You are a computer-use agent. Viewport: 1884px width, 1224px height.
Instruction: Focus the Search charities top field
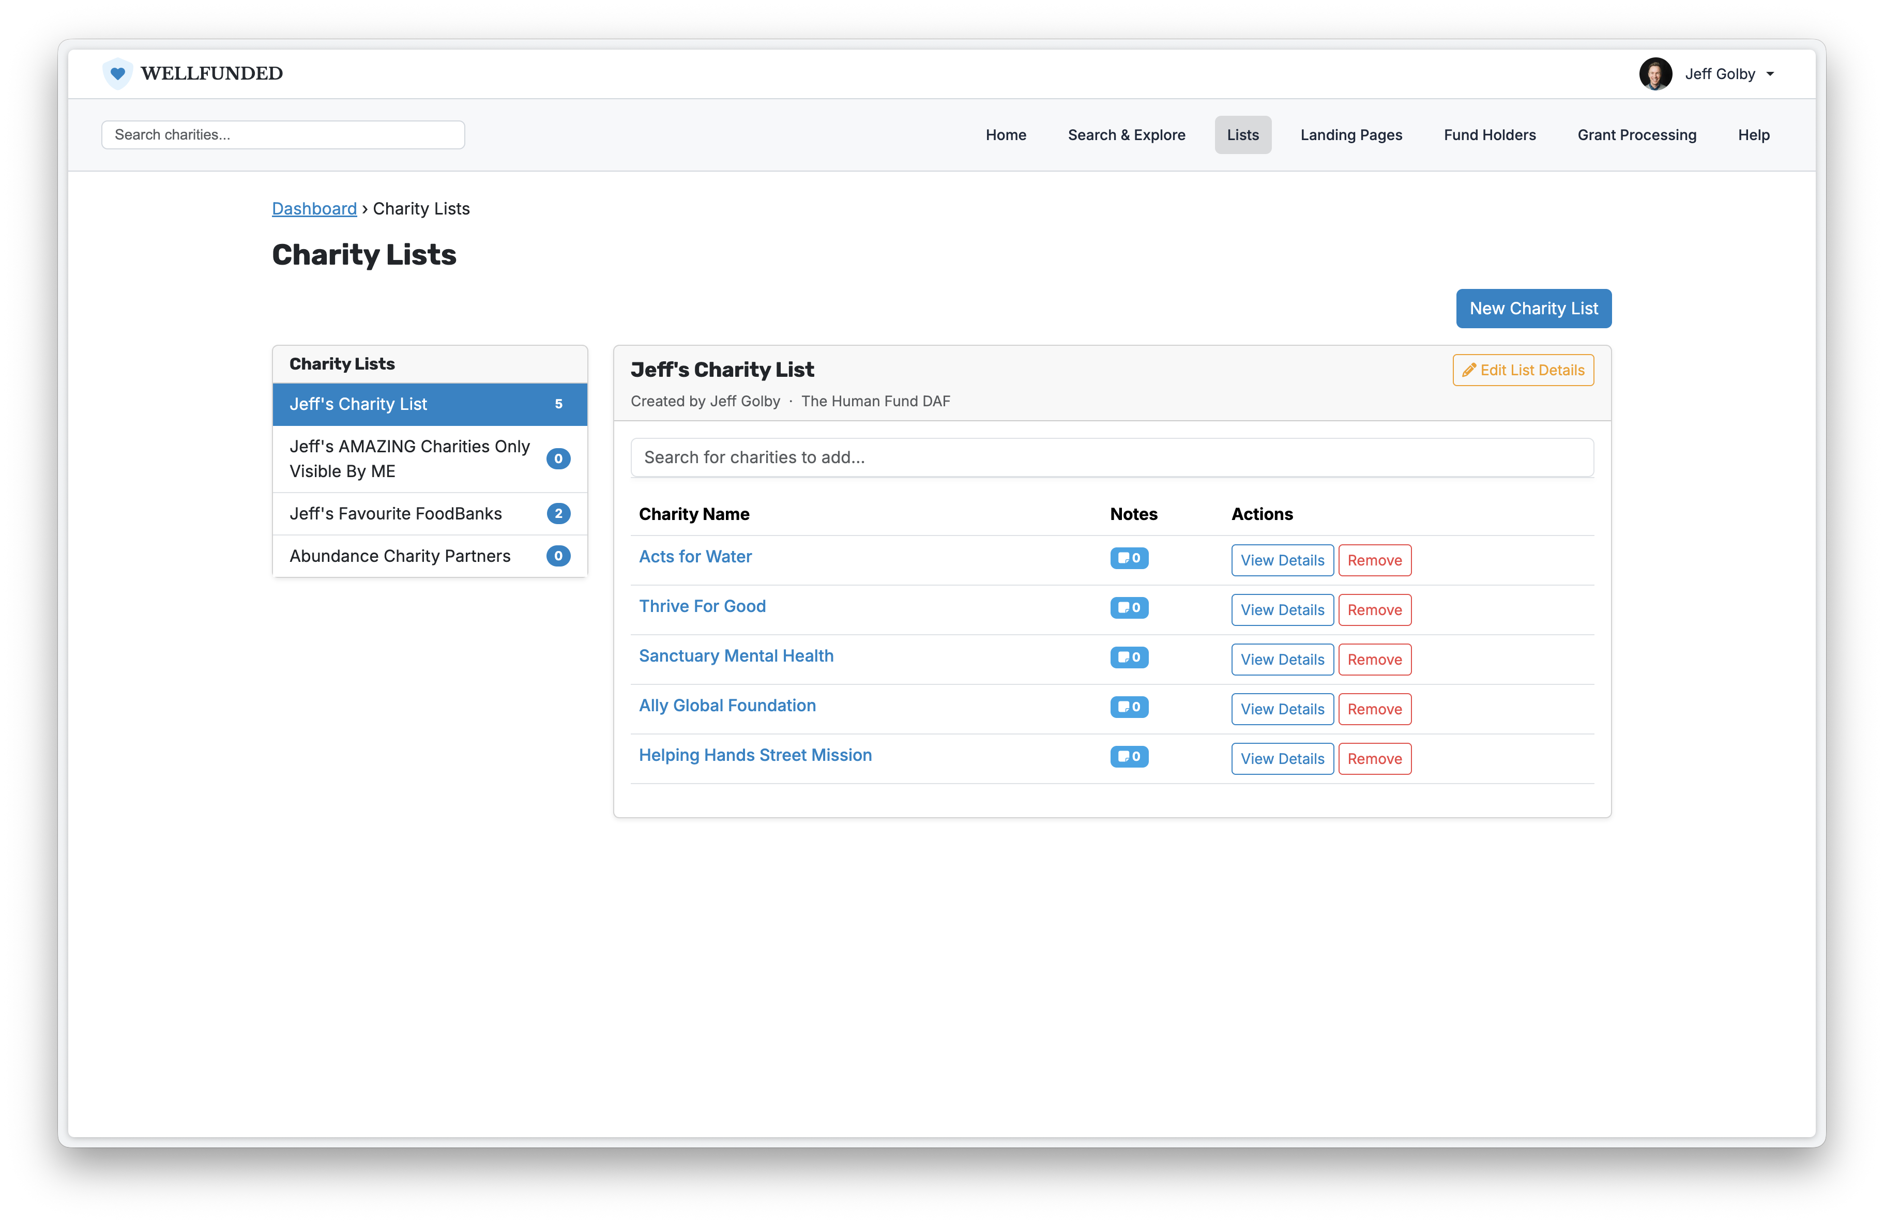(x=283, y=135)
